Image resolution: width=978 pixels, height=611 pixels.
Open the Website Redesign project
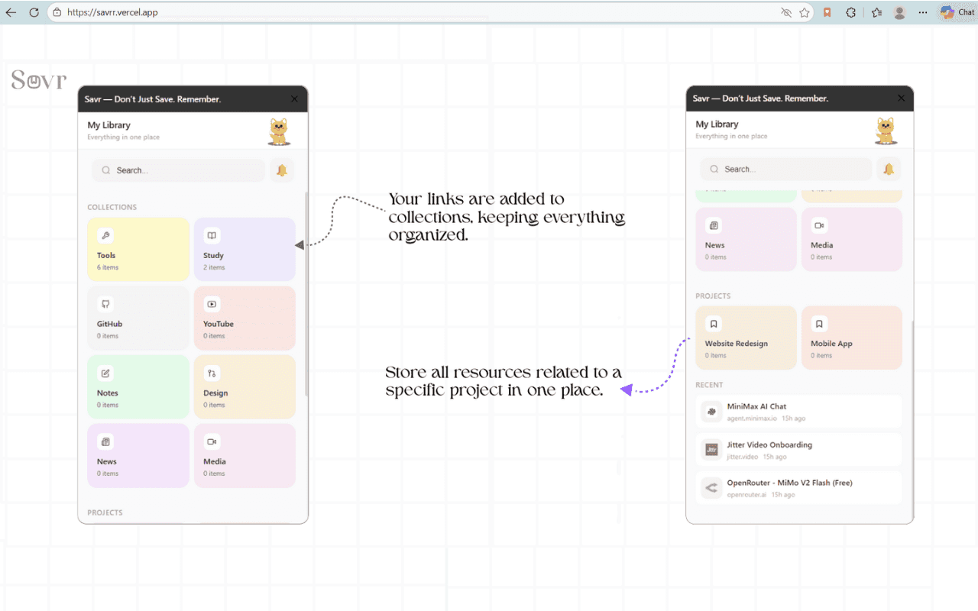click(x=746, y=338)
